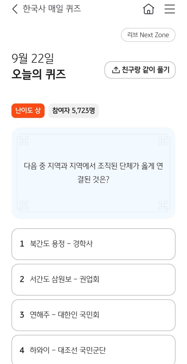Viewport: 187px width, 364px height.
Task: Tap the 참여자 5,723명 participant badge
Action: pos(73,111)
